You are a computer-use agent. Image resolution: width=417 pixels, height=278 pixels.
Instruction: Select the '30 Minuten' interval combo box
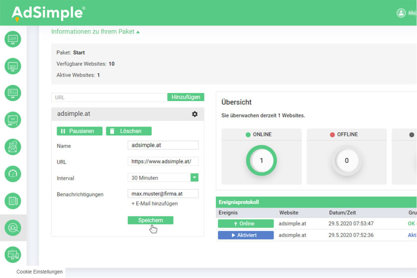click(159, 178)
